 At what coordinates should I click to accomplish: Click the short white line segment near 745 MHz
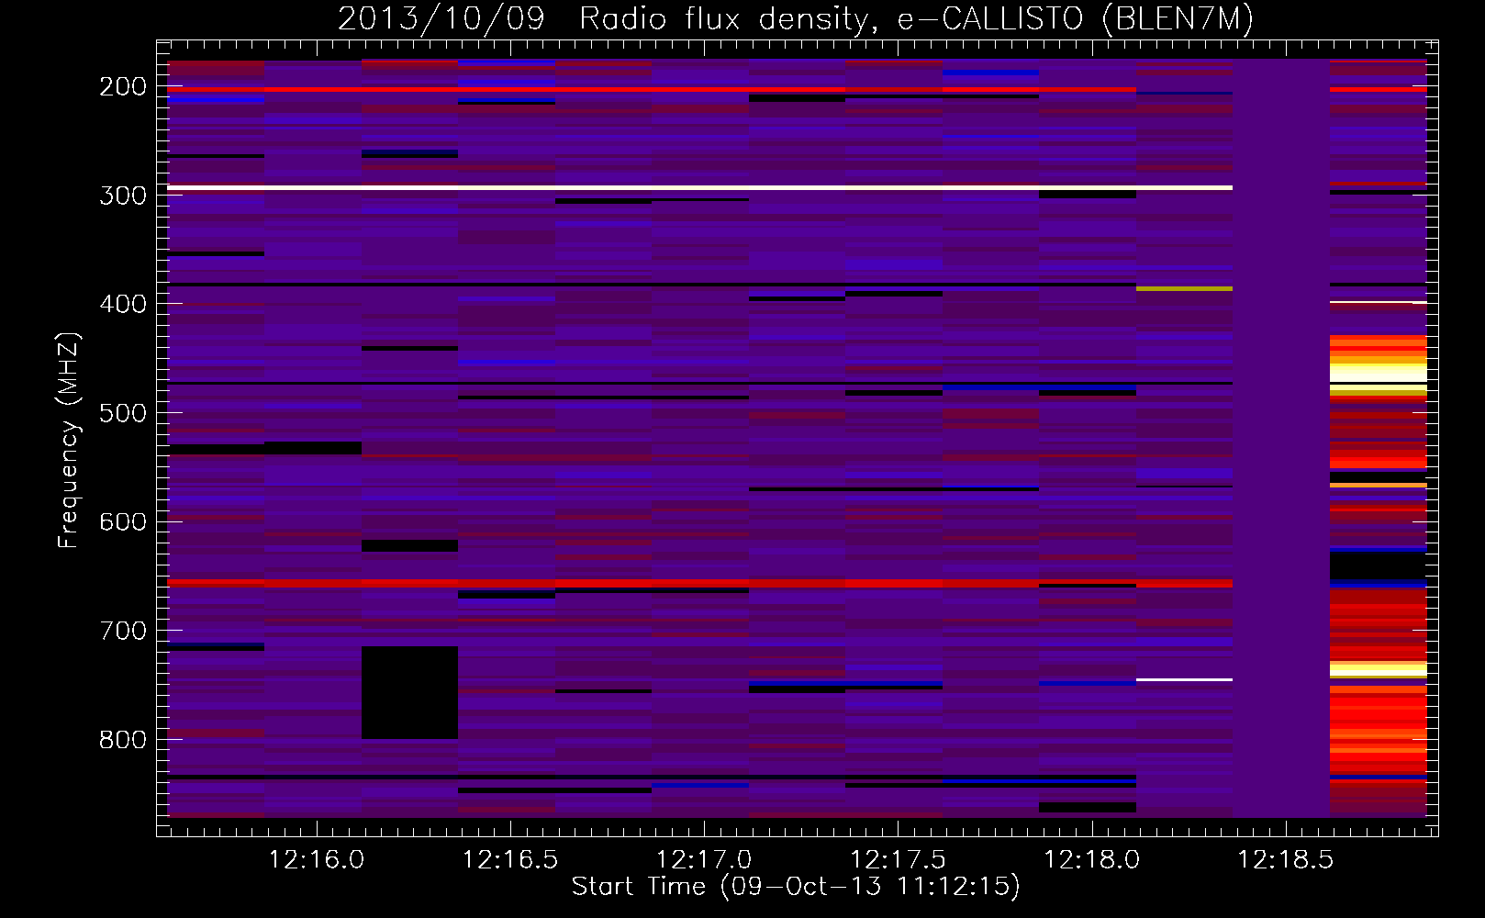(1184, 680)
